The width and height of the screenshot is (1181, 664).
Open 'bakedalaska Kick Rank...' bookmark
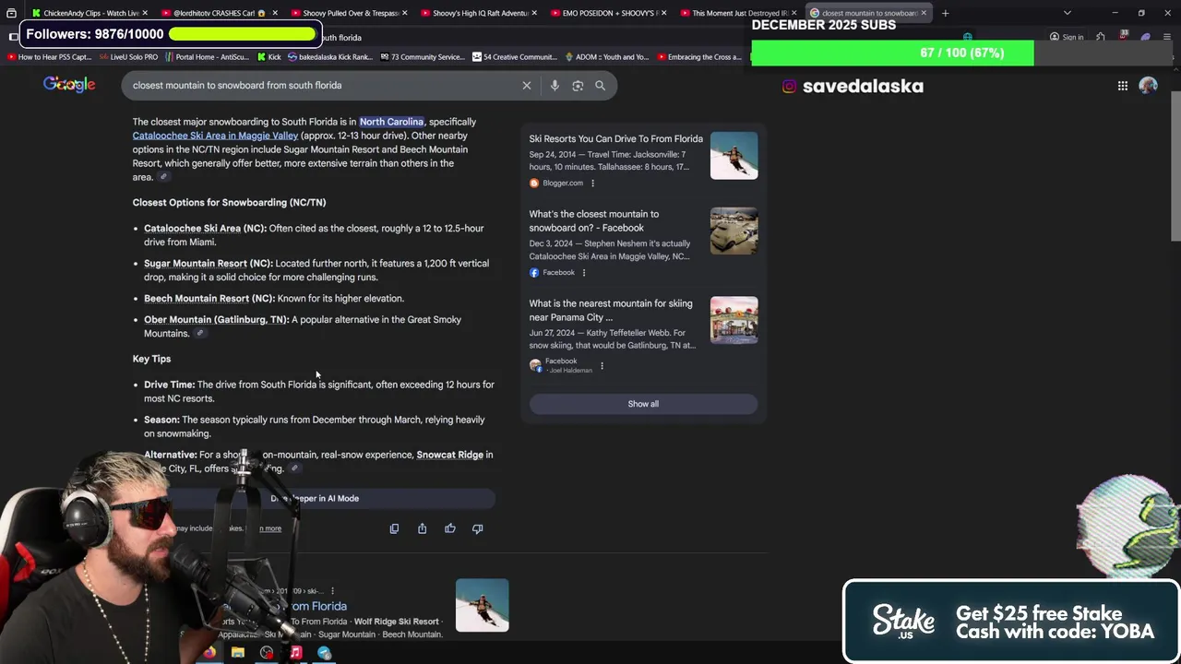[329, 57]
